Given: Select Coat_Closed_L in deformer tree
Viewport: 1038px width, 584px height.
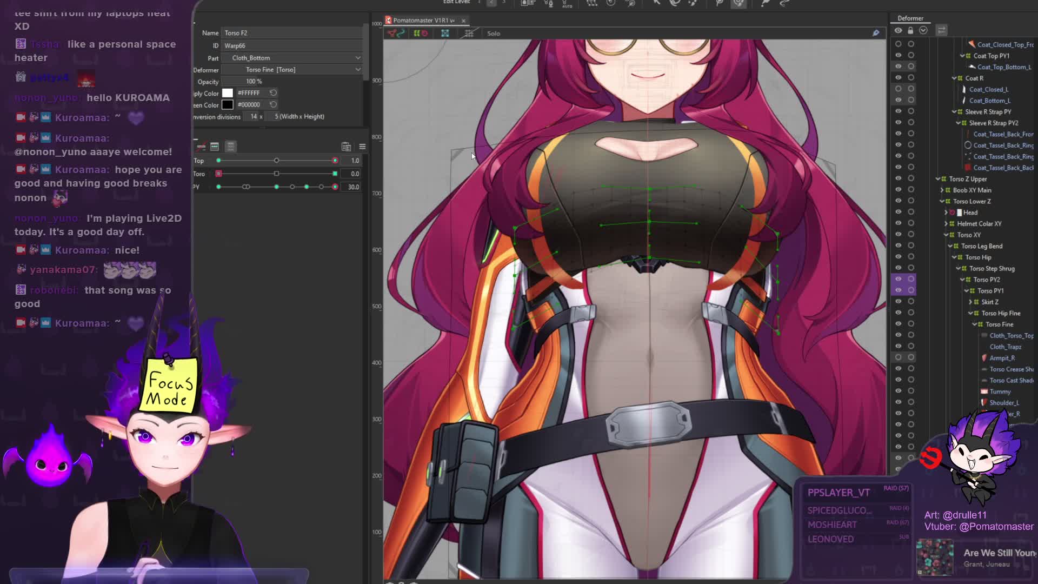Looking at the screenshot, I should (x=989, y=89).
